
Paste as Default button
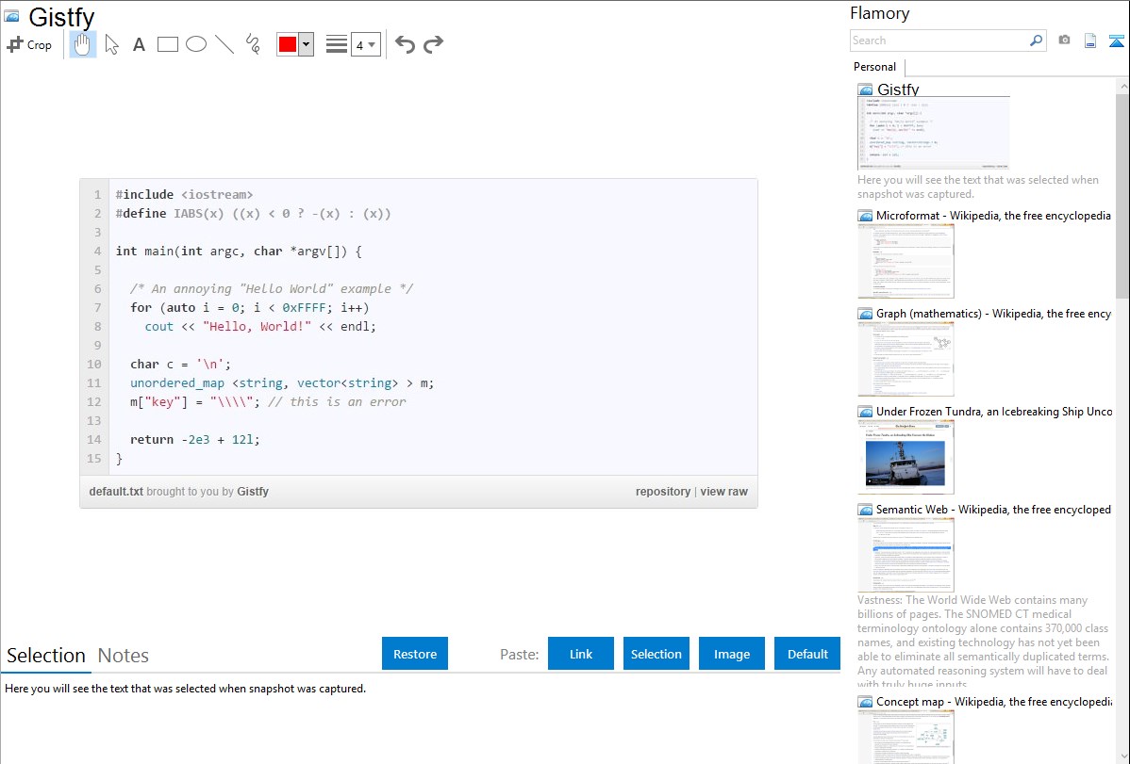point(807,654)
